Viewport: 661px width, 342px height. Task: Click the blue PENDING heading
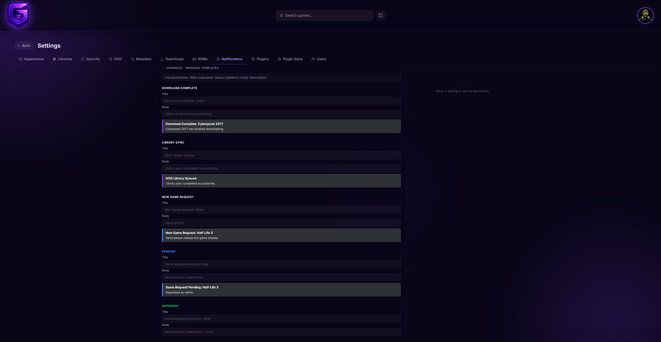[x=169, y=251]
